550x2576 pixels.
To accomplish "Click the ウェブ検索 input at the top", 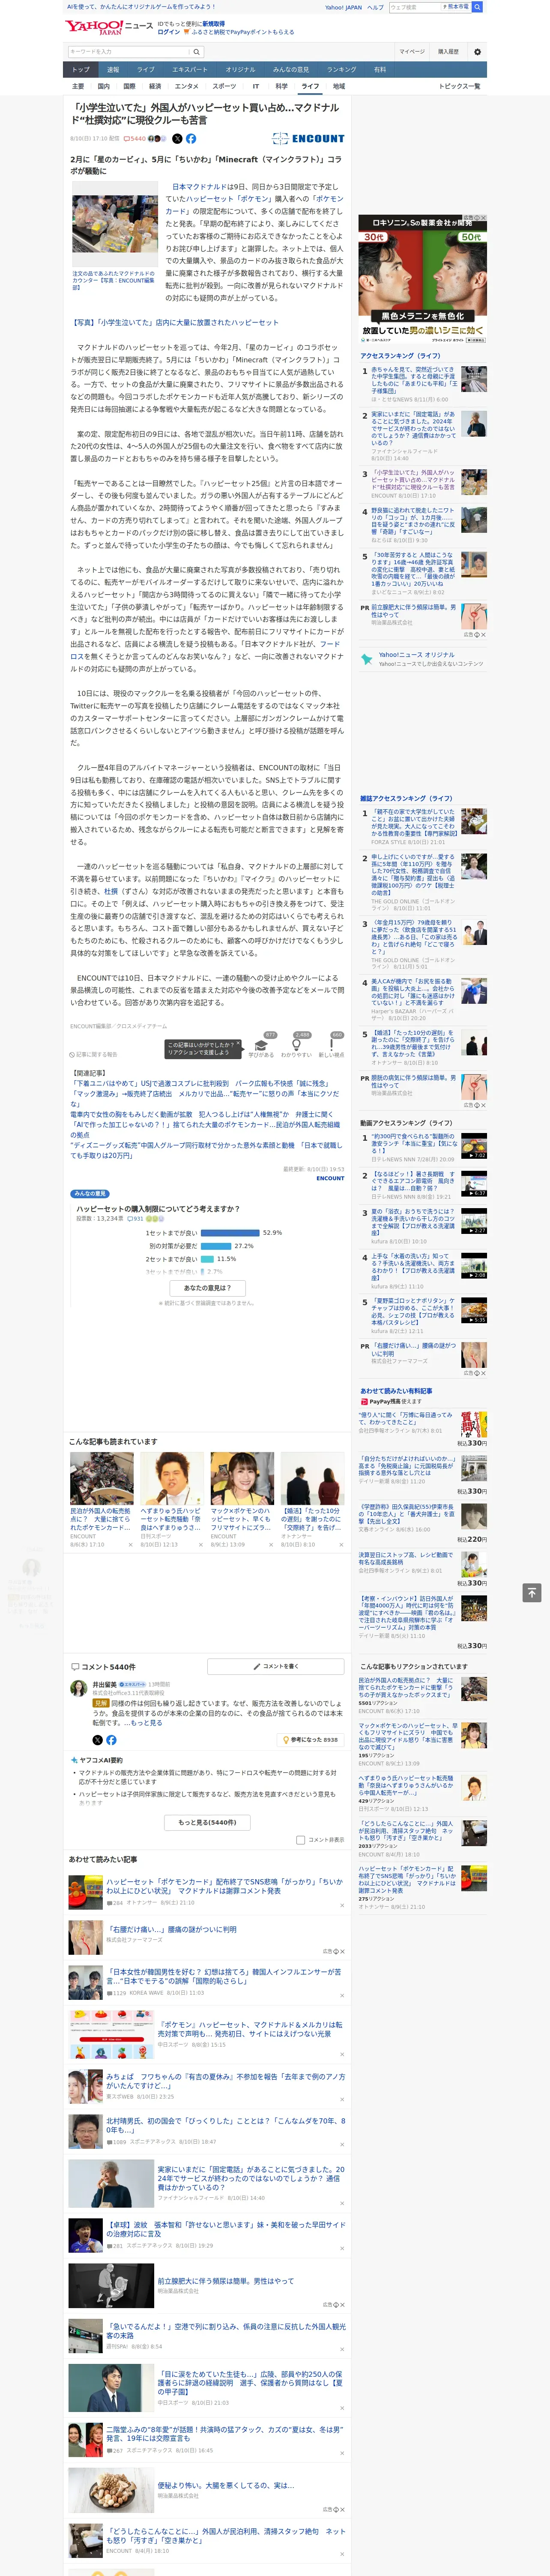I will 415,6.
